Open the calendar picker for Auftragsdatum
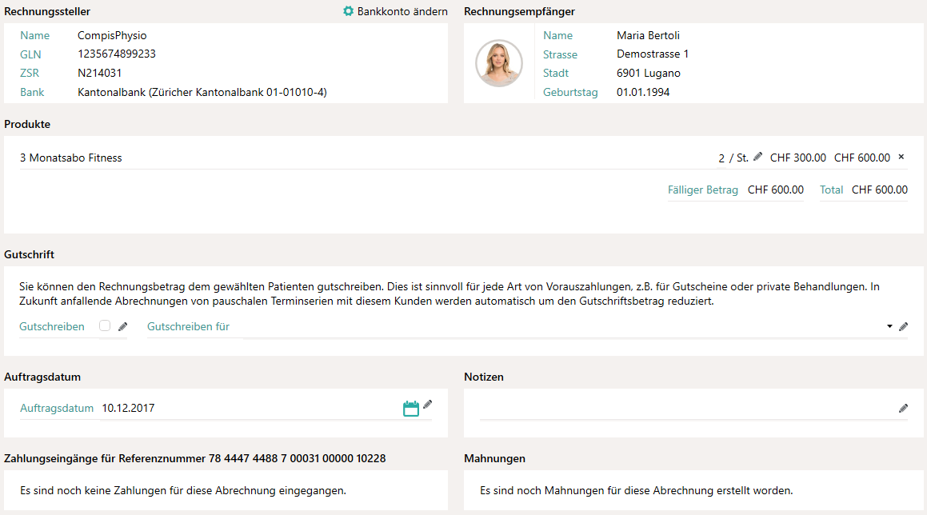The height and width of the screenshot is (515, 927). [x=411, y=409]
